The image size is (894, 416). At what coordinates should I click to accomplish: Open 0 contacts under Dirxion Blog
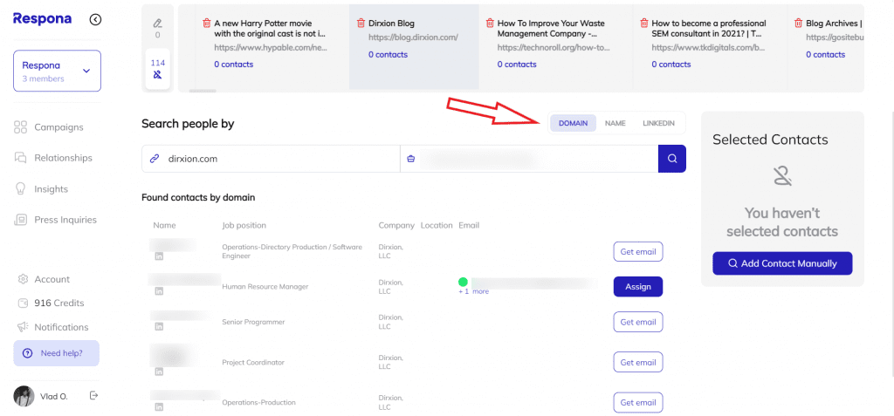coord(388,55)
